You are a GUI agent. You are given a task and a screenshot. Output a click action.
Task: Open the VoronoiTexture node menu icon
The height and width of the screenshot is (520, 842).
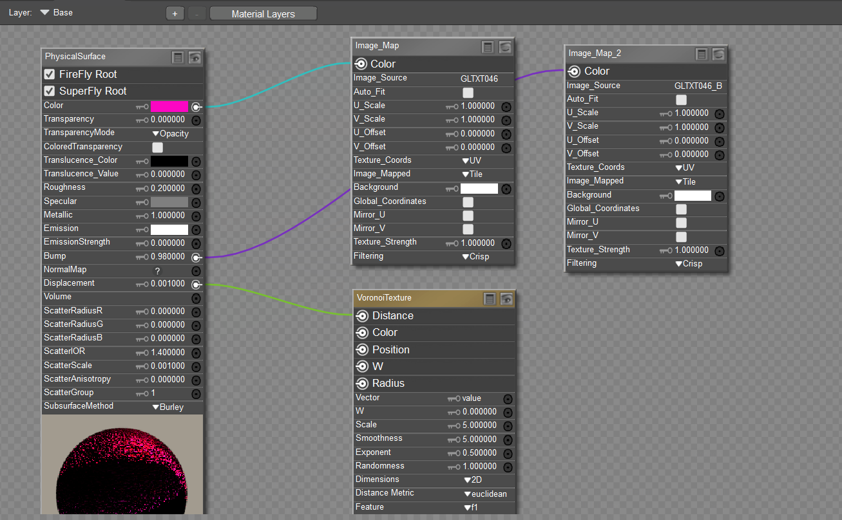click(490, 299)
